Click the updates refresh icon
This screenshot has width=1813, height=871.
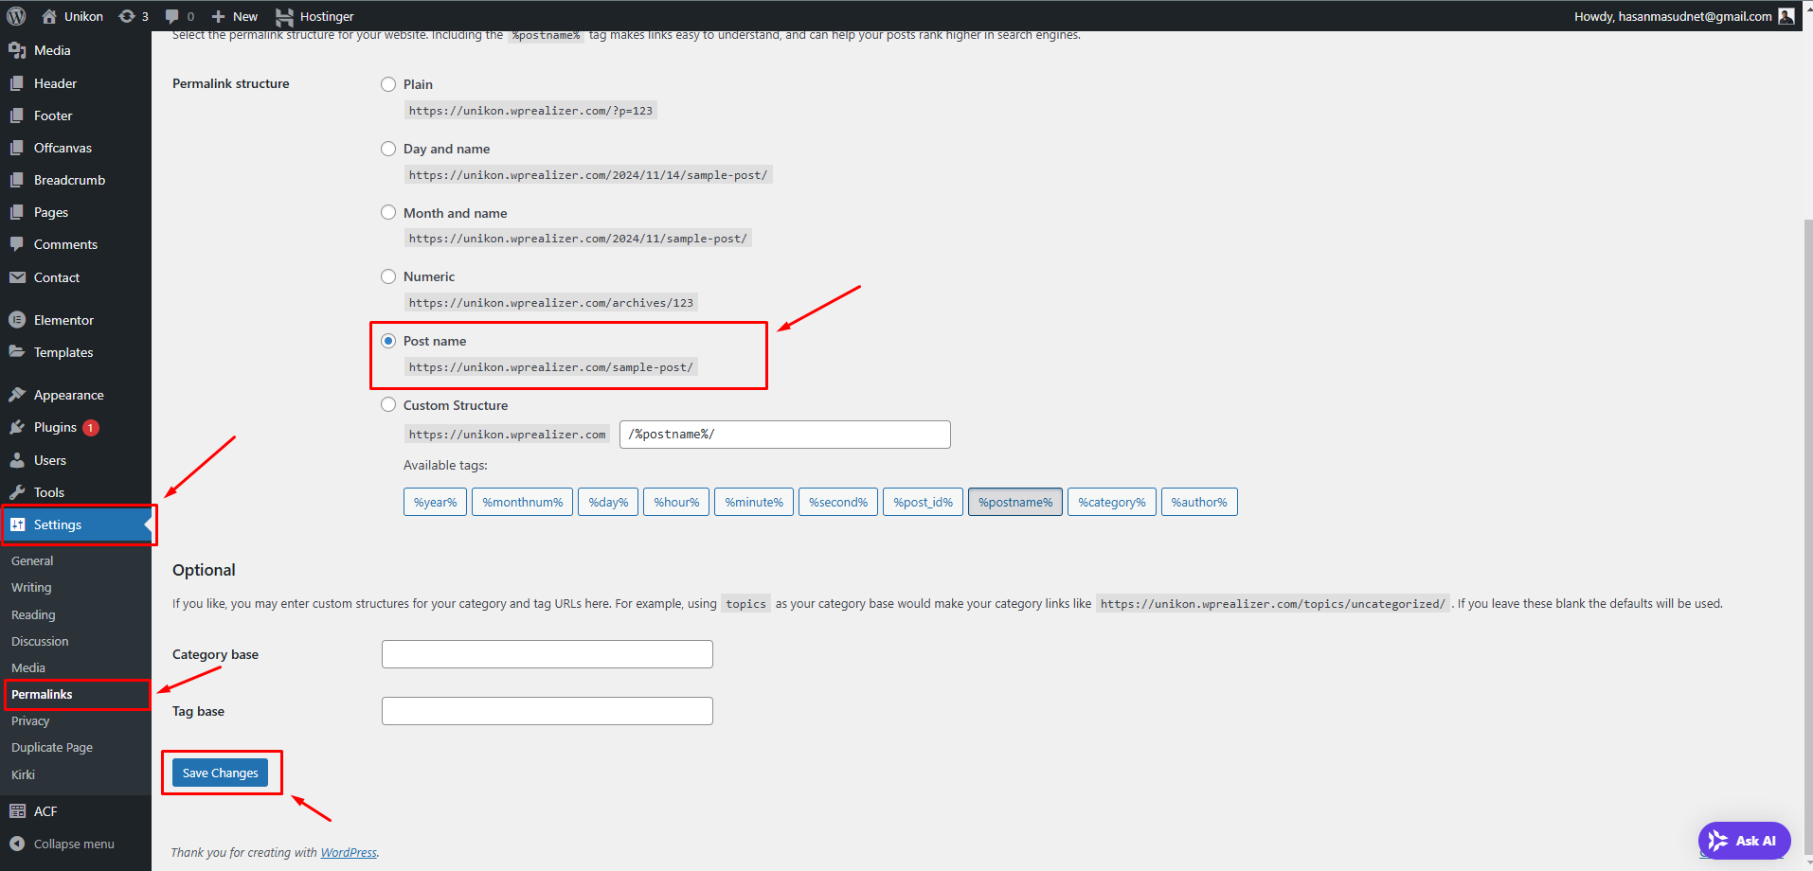(x=127, y=16)
